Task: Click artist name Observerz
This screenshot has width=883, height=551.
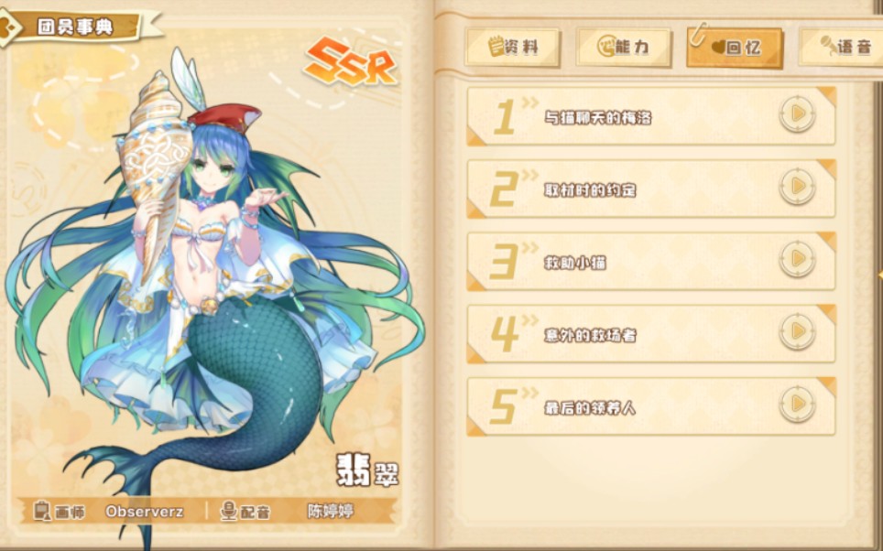Action: pos(144,512)
